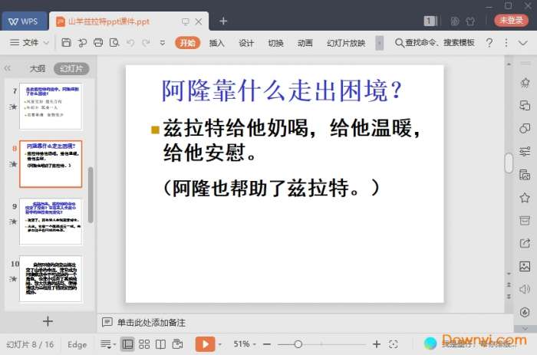Collapse the slide panel with double chevron
The image size is (537, 355).
pyautogui.click(x=7, y=68)
